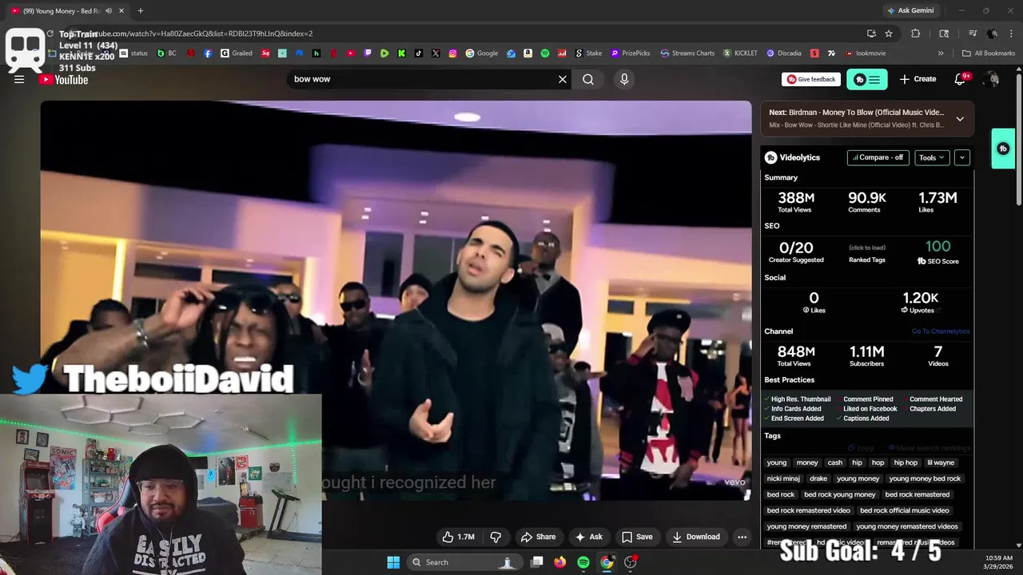The height and width of the screenshot is (575, 1023).
Task: Click the music video player
Action: click(396, 299)
